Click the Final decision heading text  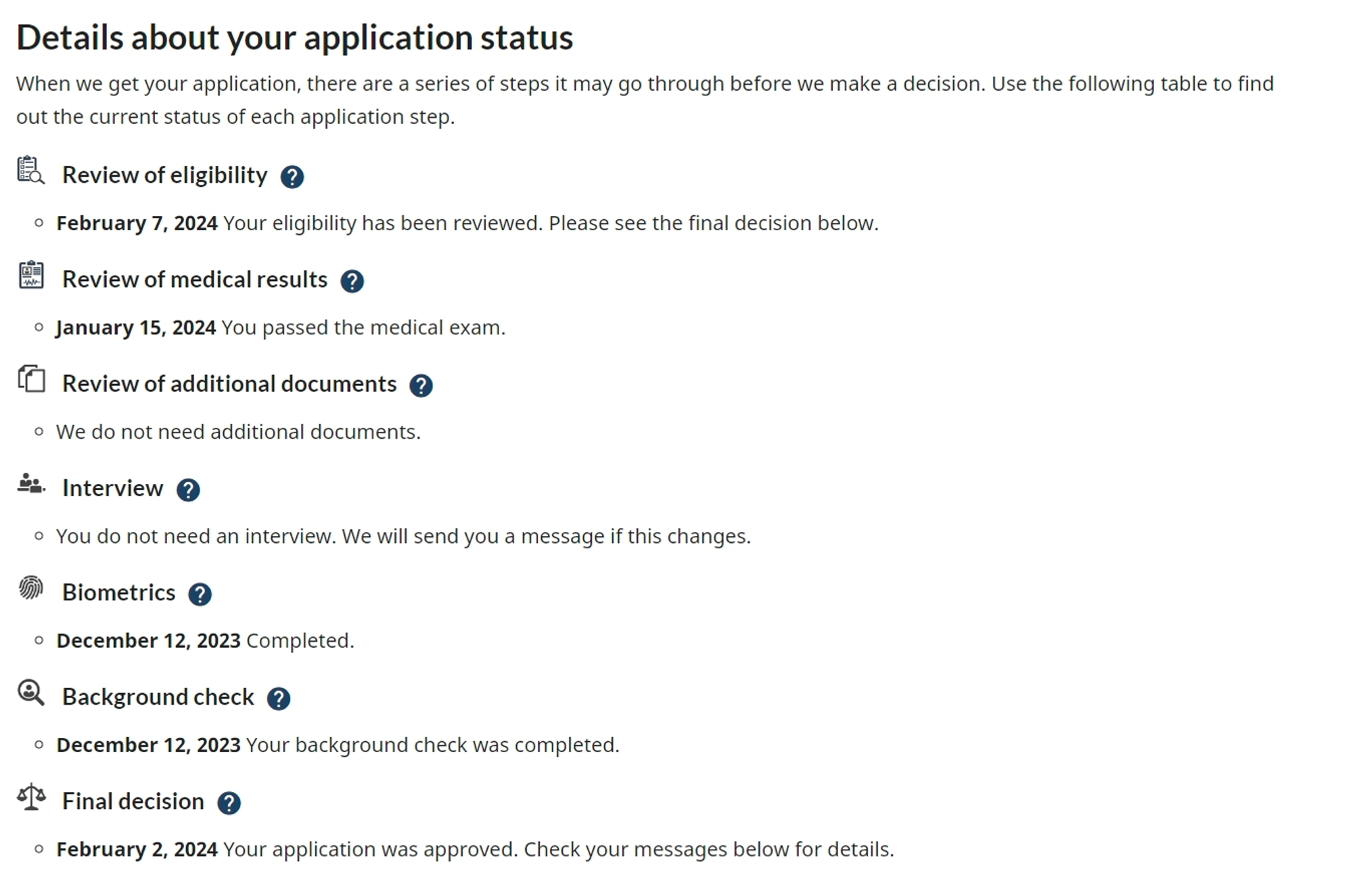pos(133,801)
